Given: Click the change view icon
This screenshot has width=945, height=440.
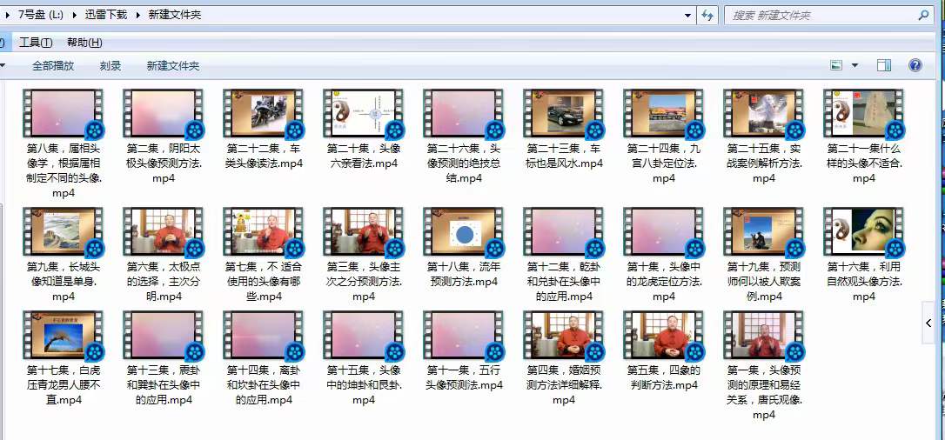Looking at the screenshot, I should tap(836, 65).
